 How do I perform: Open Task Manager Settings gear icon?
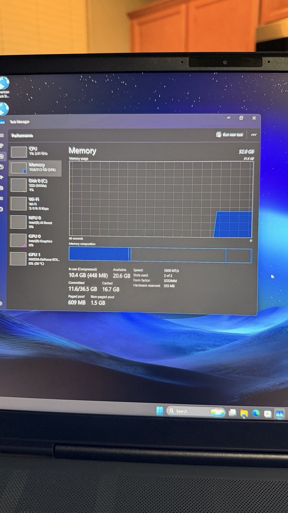click(x=1, y=303)
